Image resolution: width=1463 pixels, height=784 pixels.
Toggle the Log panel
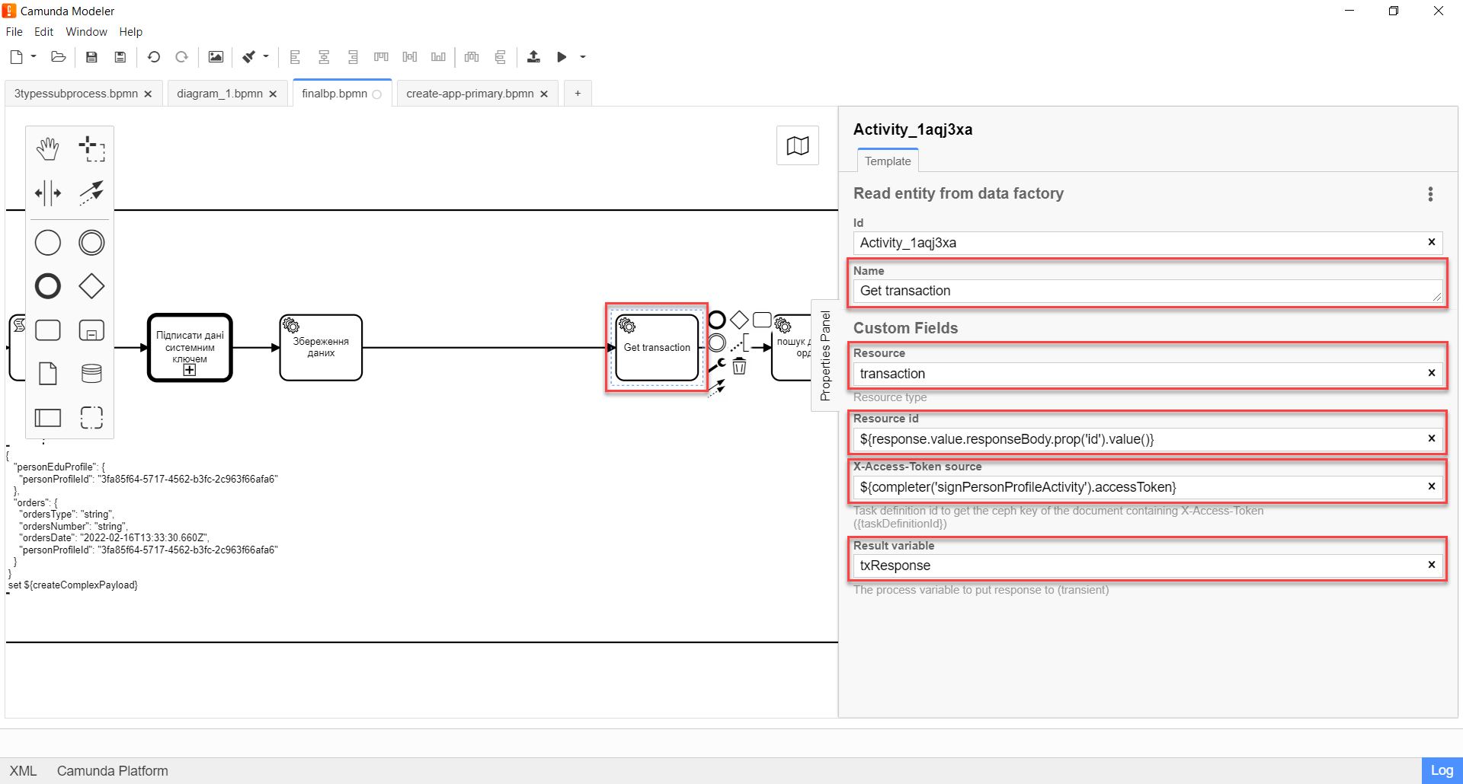pos(1441,770)
